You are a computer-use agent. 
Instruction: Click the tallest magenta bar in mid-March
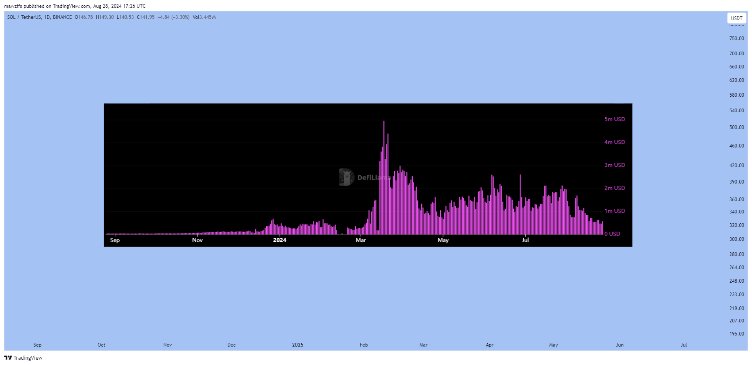click(384, 178)
